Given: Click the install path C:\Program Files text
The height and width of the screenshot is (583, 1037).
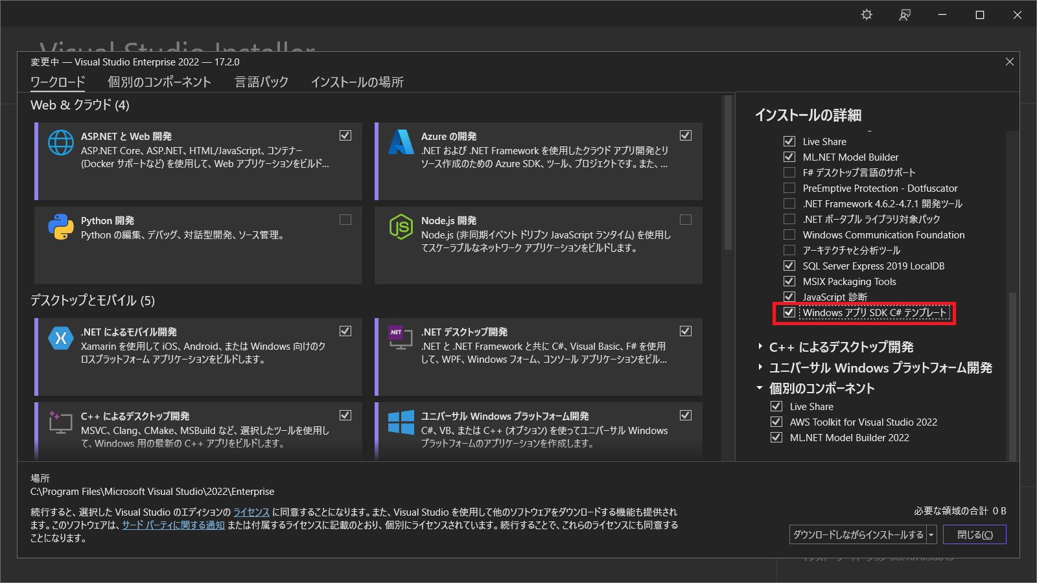Looking at the screenshot, I should [x=152, y=492].
